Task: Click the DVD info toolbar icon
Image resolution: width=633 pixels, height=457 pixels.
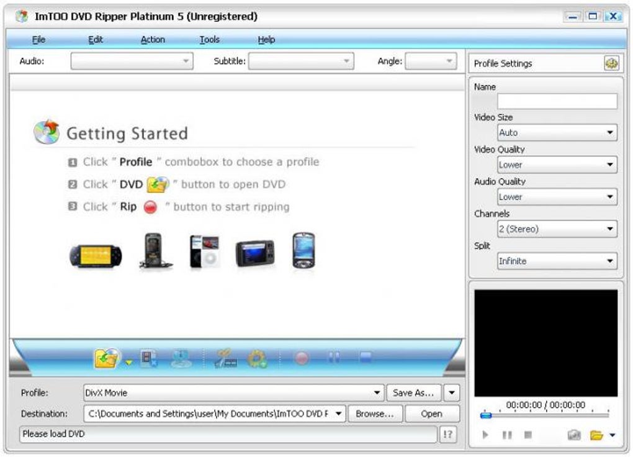Action: [181, 358]
